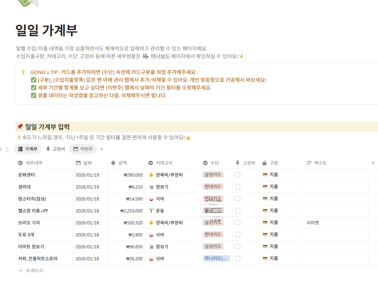The image size is (378, 291).
Task: Switch to the 이번주 view tab
Action: tap(83, 149)
